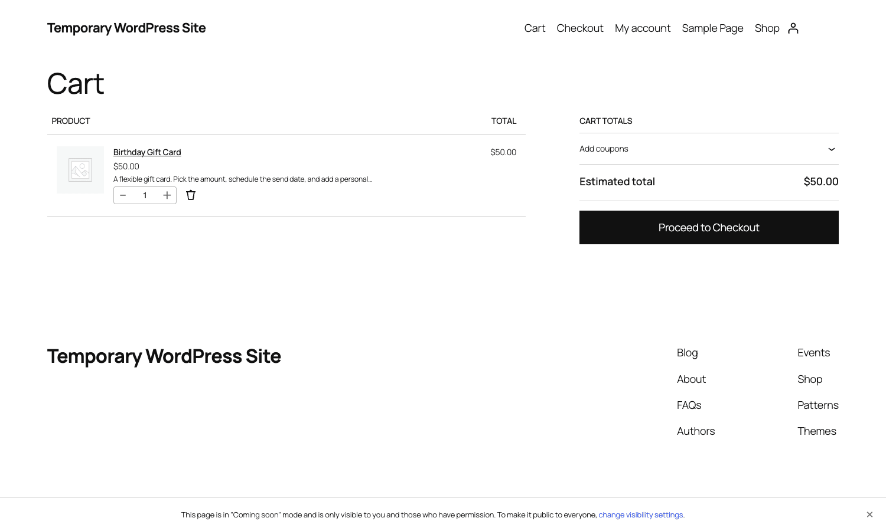Click the CART TOTALS heading
Screen dimensions: 886x531
(605, 121)
